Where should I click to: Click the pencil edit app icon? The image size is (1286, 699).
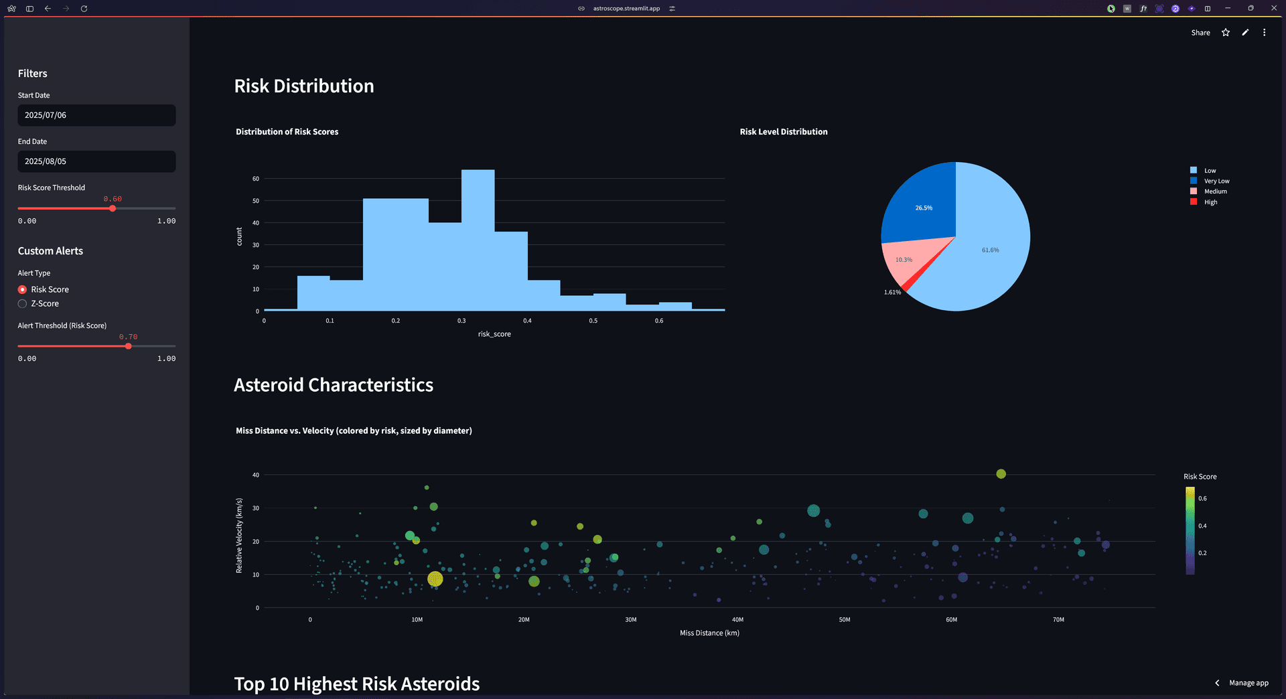(x=1244, y=33)
